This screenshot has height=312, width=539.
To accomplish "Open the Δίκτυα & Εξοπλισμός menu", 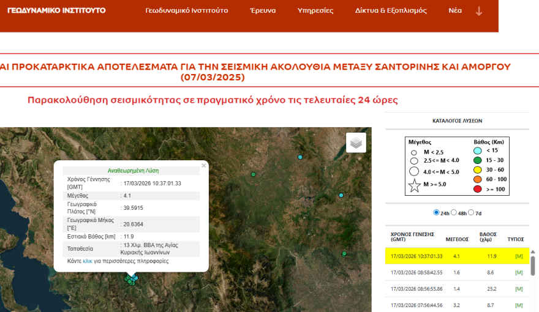I will [391, 10].
